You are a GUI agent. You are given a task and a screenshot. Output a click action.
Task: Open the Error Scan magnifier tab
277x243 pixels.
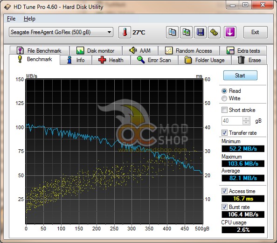(x=154, y=60)
